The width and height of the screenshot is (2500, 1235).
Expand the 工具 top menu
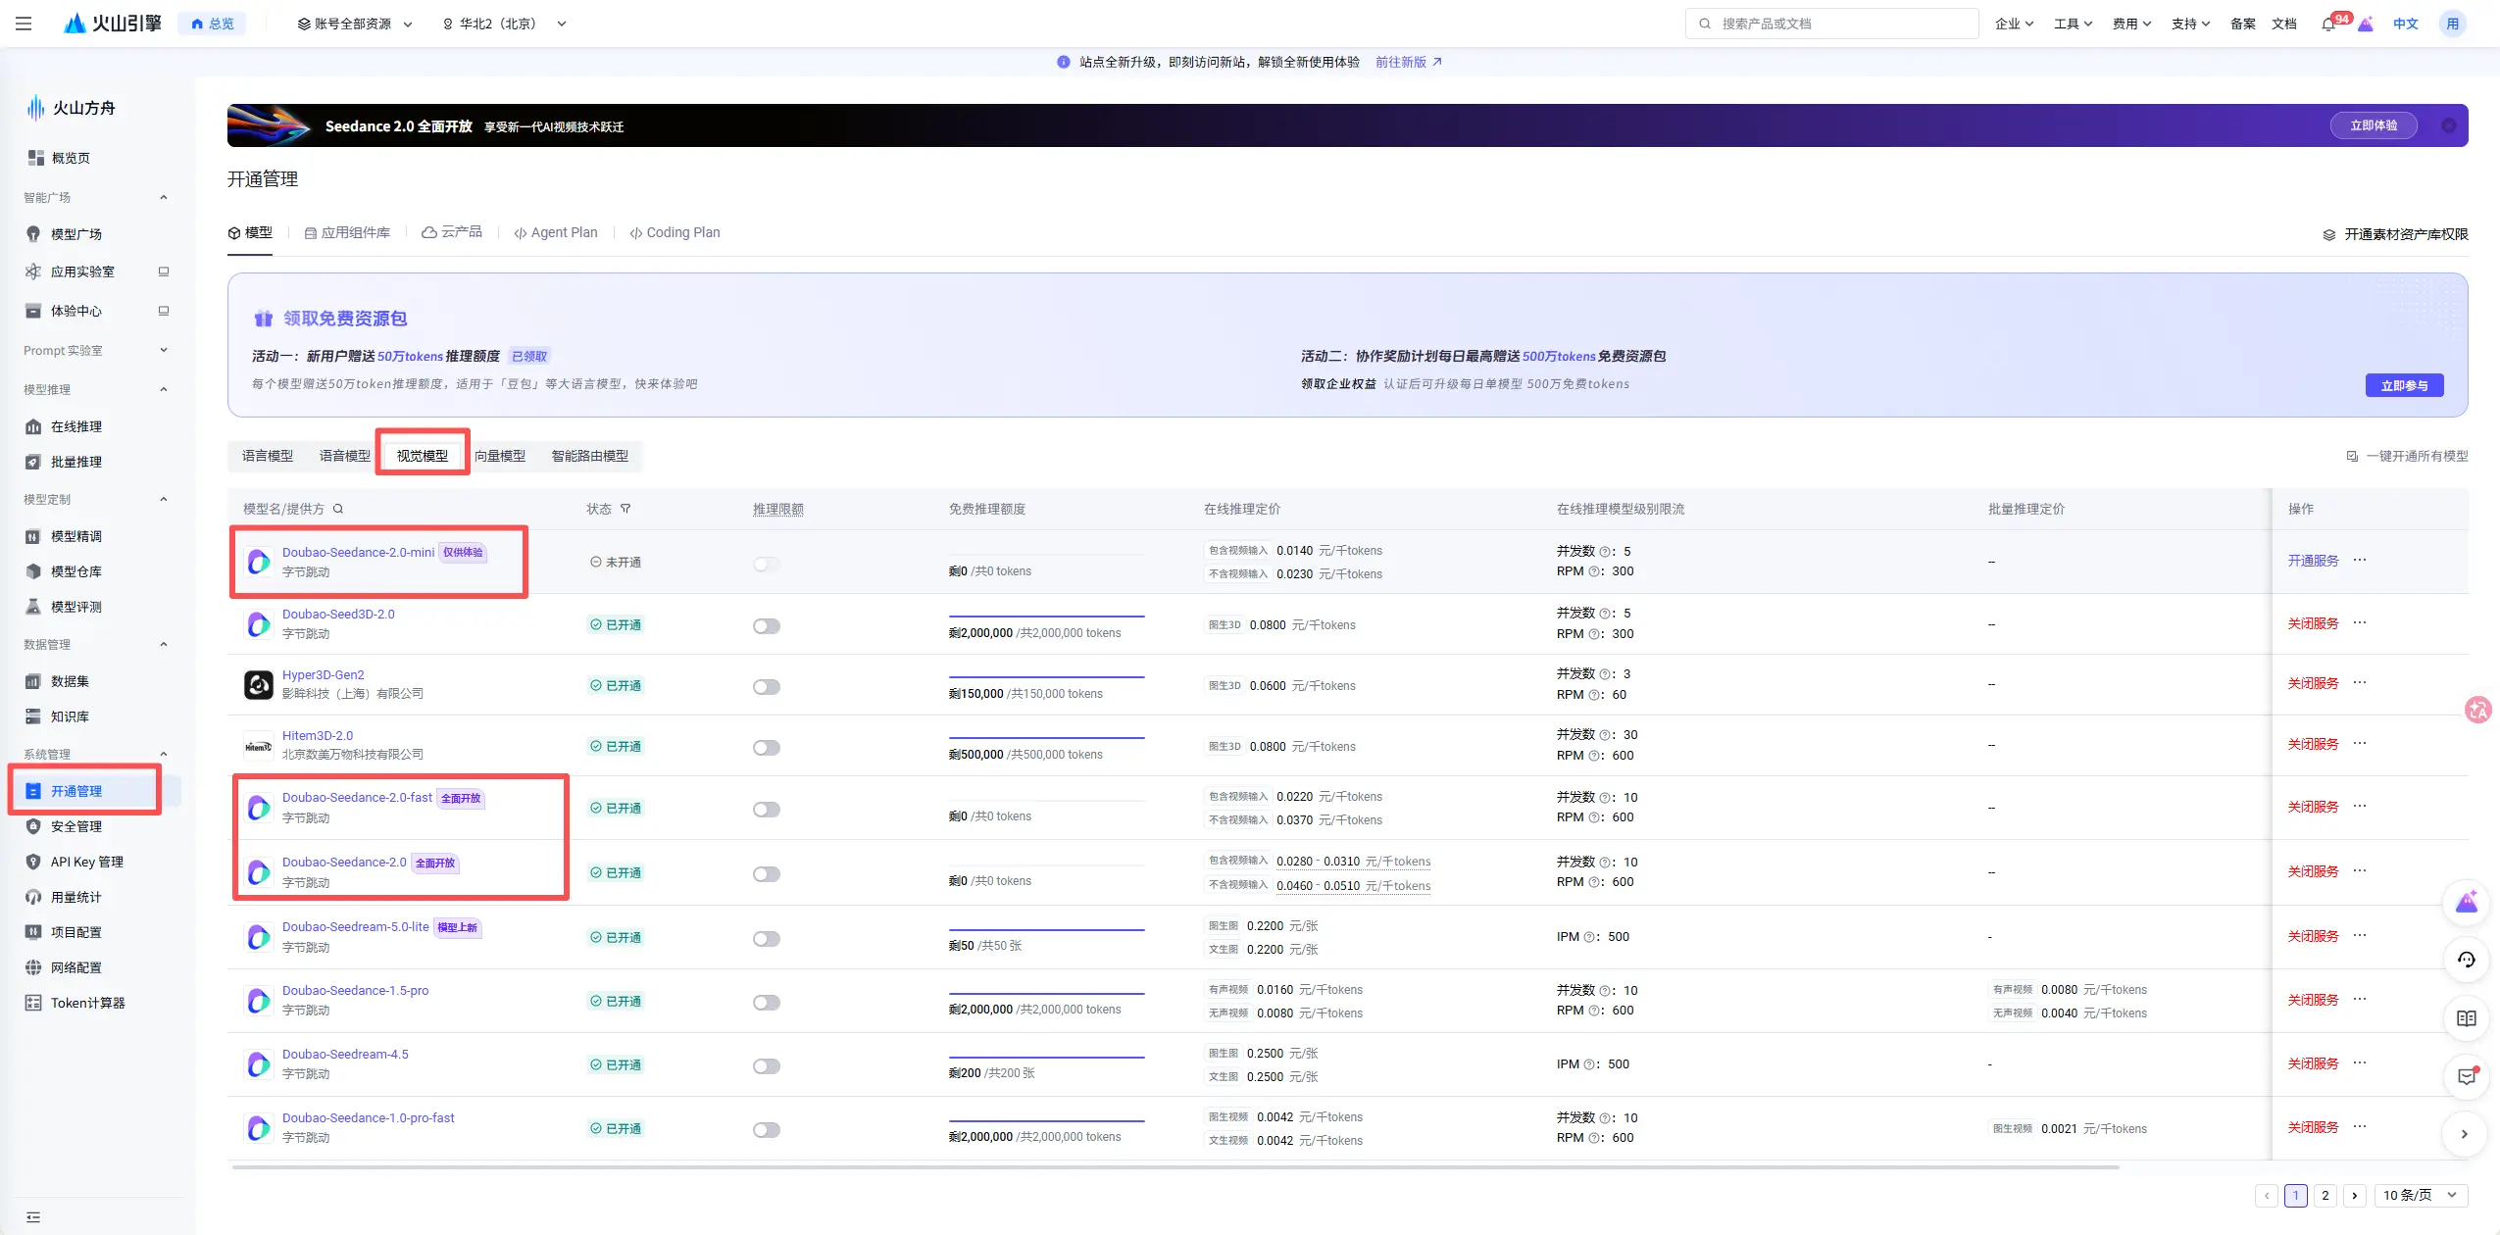(2073, 24)
